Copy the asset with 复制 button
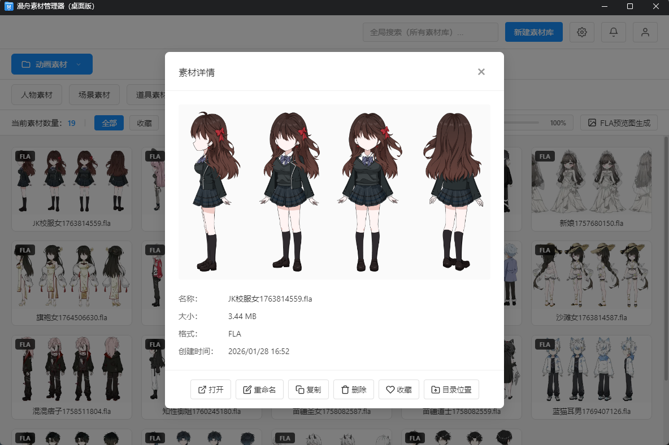This screenshot has width=669, height=445. (x=309, y=390)
